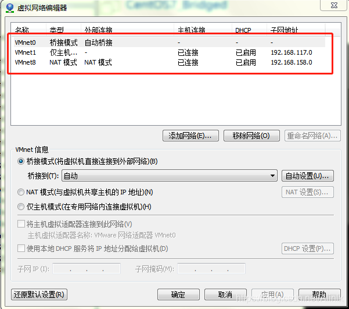Toggle 将主机虚拟适配器连接到此网络 checkbox

click(21, 224)
